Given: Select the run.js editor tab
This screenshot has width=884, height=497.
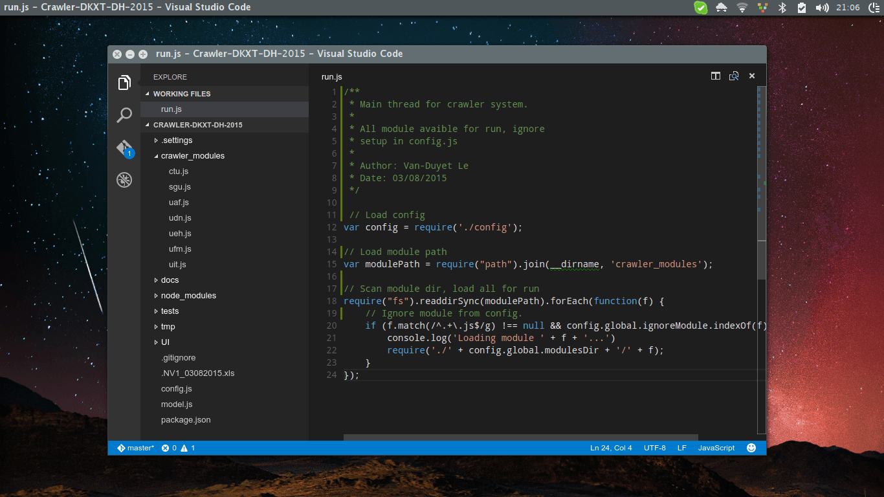Looking at the screenshot, I should [331, 76].
